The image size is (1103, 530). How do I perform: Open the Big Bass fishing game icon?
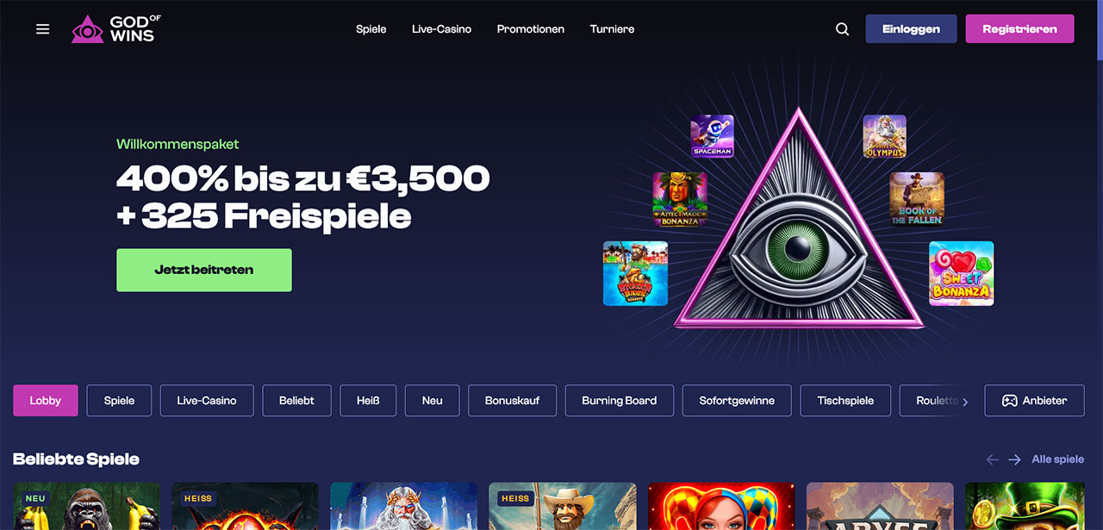[636, 273]
